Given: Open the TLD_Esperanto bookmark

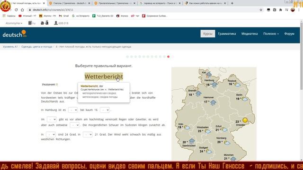Looking at the screenshot, I should [103, 16].
